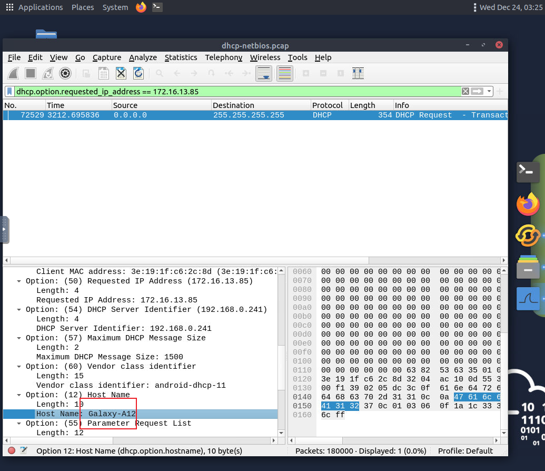The width and height of the screenshot is (545, 471).
Task: Select Host Name Galaxy-A12 line
Action: [141, 414]
